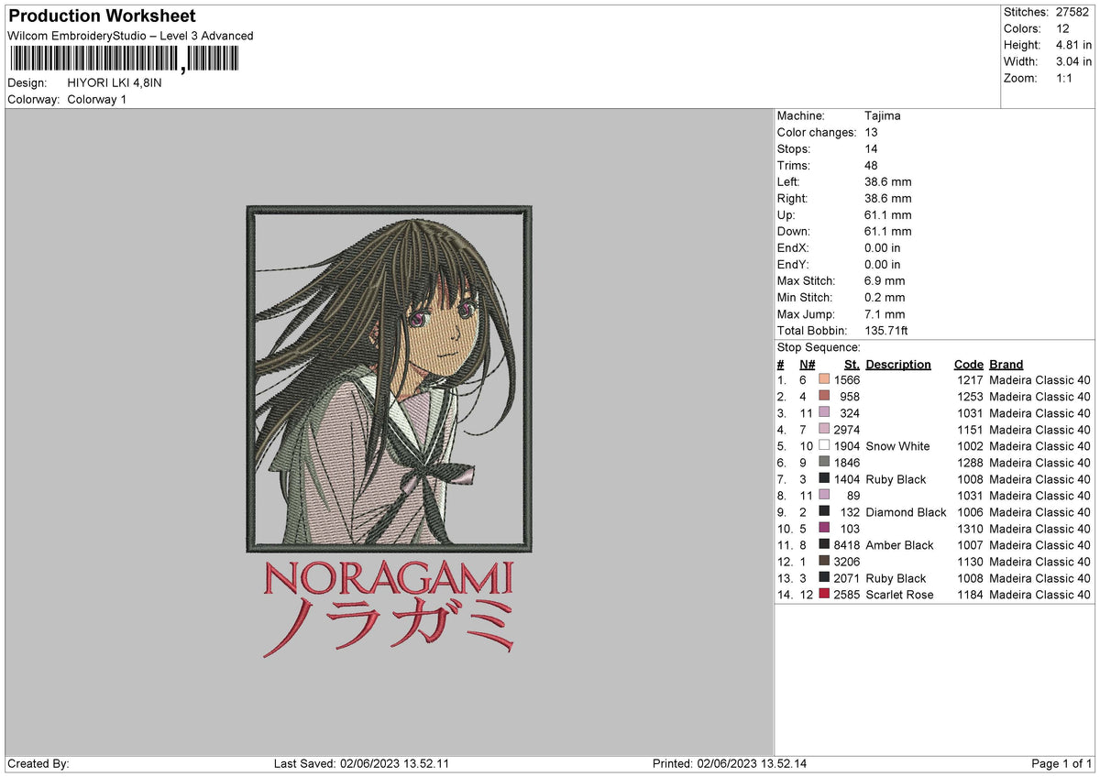Screen dimensions: 1100x777
Task: Pick the brown swatch for code 1130
Action: click(x=824, y=561)
